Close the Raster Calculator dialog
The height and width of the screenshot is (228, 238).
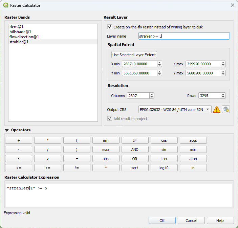click(x=232, y=5)
